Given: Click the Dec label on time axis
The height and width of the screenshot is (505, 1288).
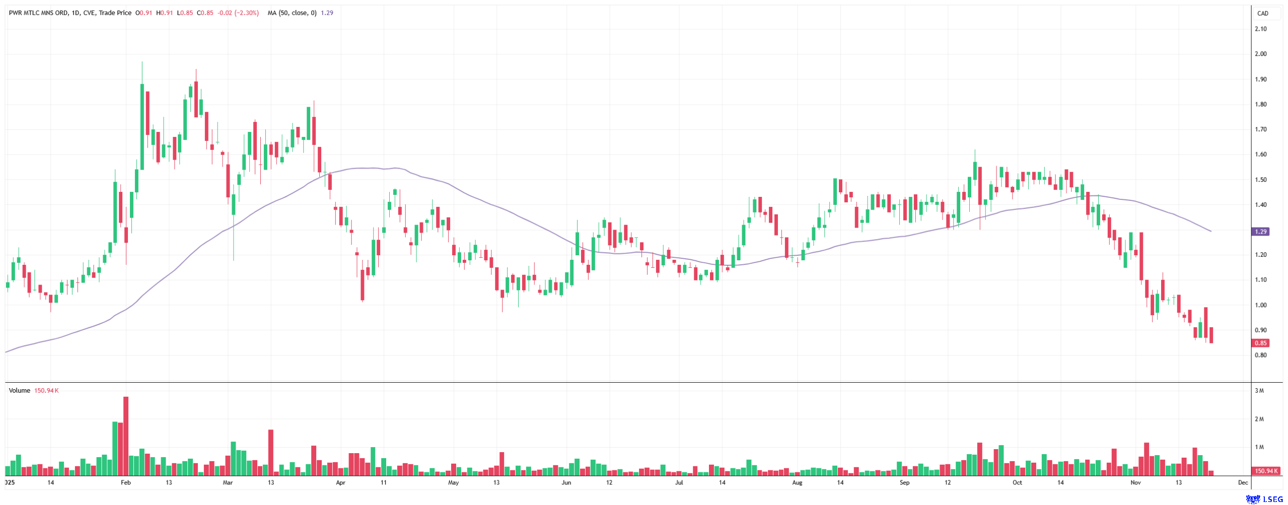Looking at the screenshot, I should point(1243,482).
